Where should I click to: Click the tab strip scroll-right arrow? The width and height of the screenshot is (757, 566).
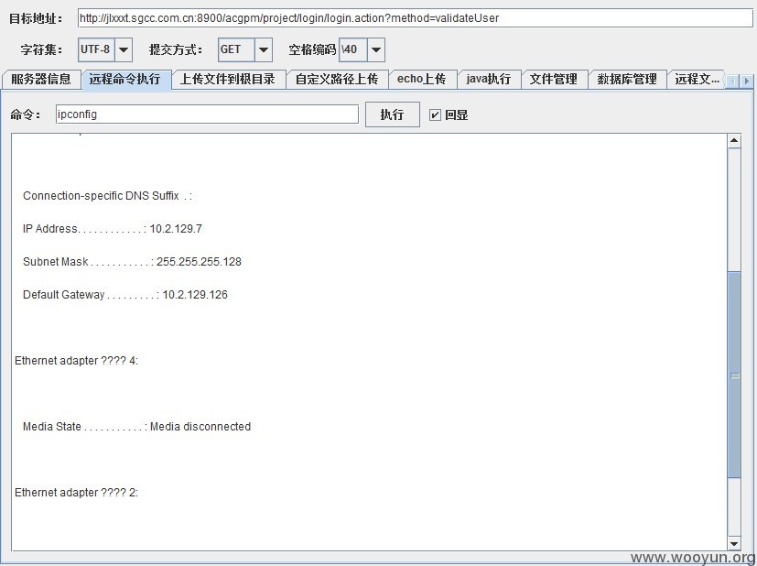(747, 82)
